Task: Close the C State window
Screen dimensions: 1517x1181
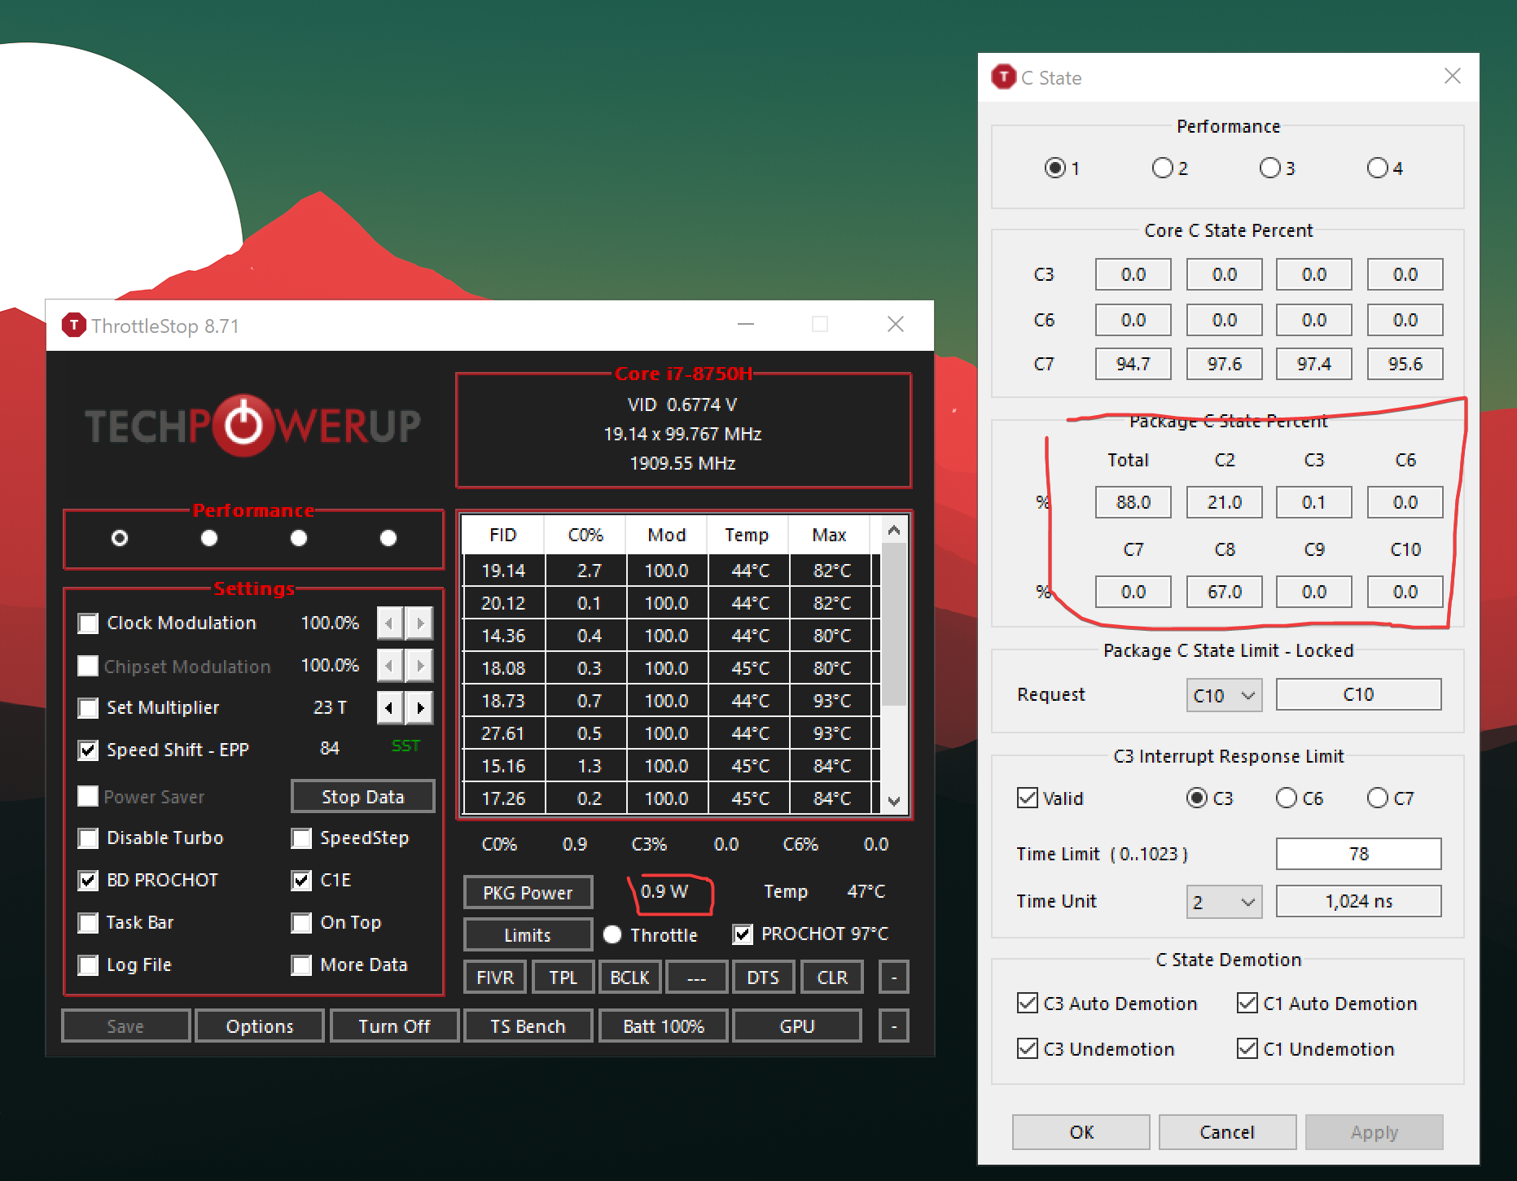Action: (x=1453, y=77)
